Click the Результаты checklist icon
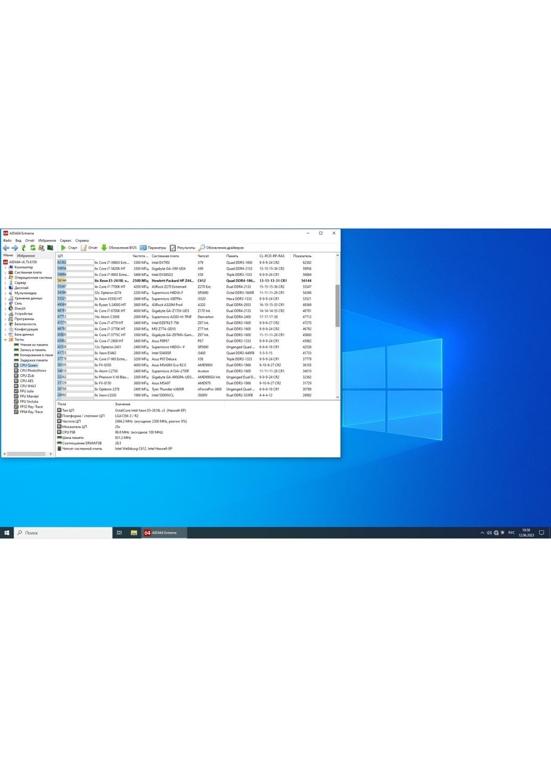 click(x=172, y=248)
